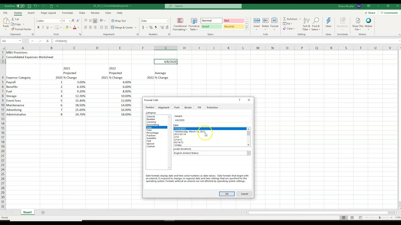Open Sort & Filter
Screen dimensions: 401x225
[x=306, y=24]
